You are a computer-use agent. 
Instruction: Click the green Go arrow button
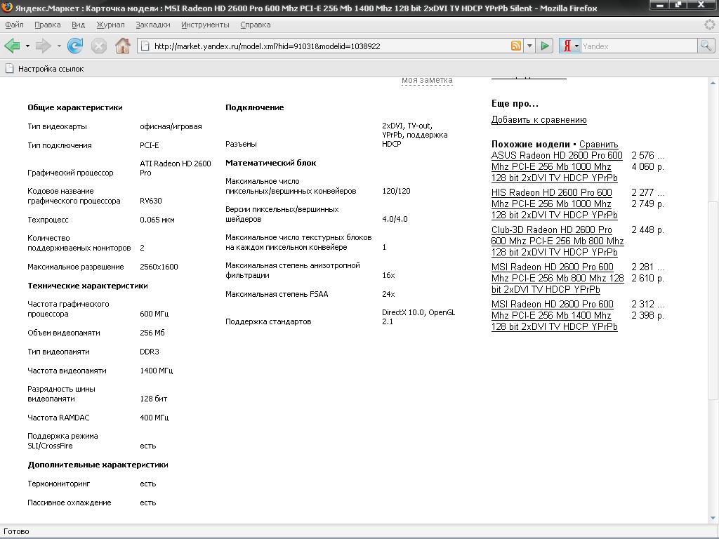[545, 46]
